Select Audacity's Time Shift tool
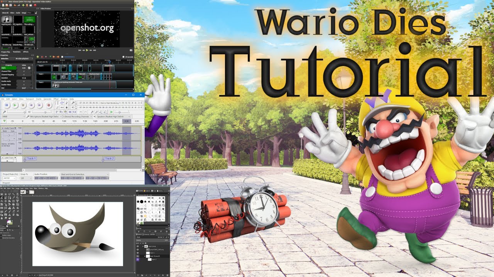Viewport: 494px width, 277px height. point(62,107)
